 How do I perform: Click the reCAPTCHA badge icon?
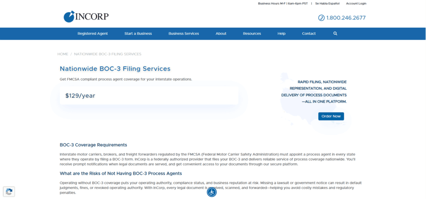tap(9, 192)
